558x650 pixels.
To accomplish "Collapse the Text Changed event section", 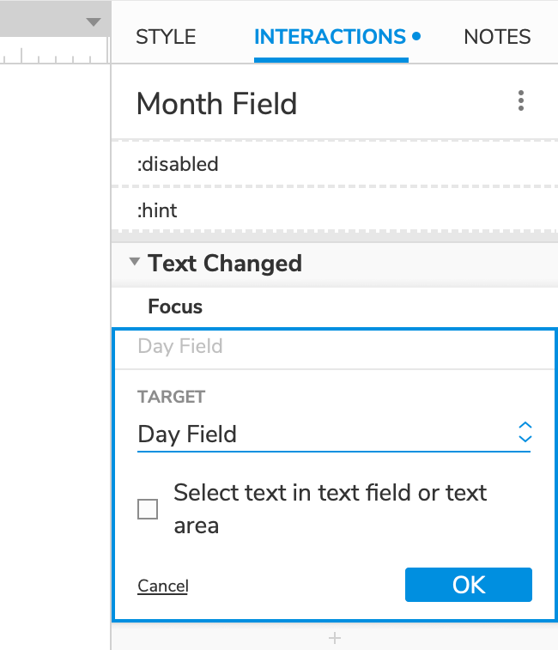I will pyautogui.click(x=134, y=263).
